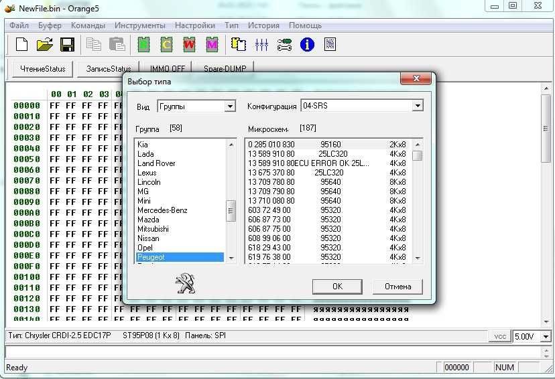The image size is (555, 379).
Task: Click chip list scrollbar thumb
Action: click(x=418, y=155)
